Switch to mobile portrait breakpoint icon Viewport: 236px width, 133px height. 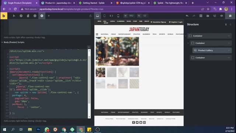coord(118,16)
